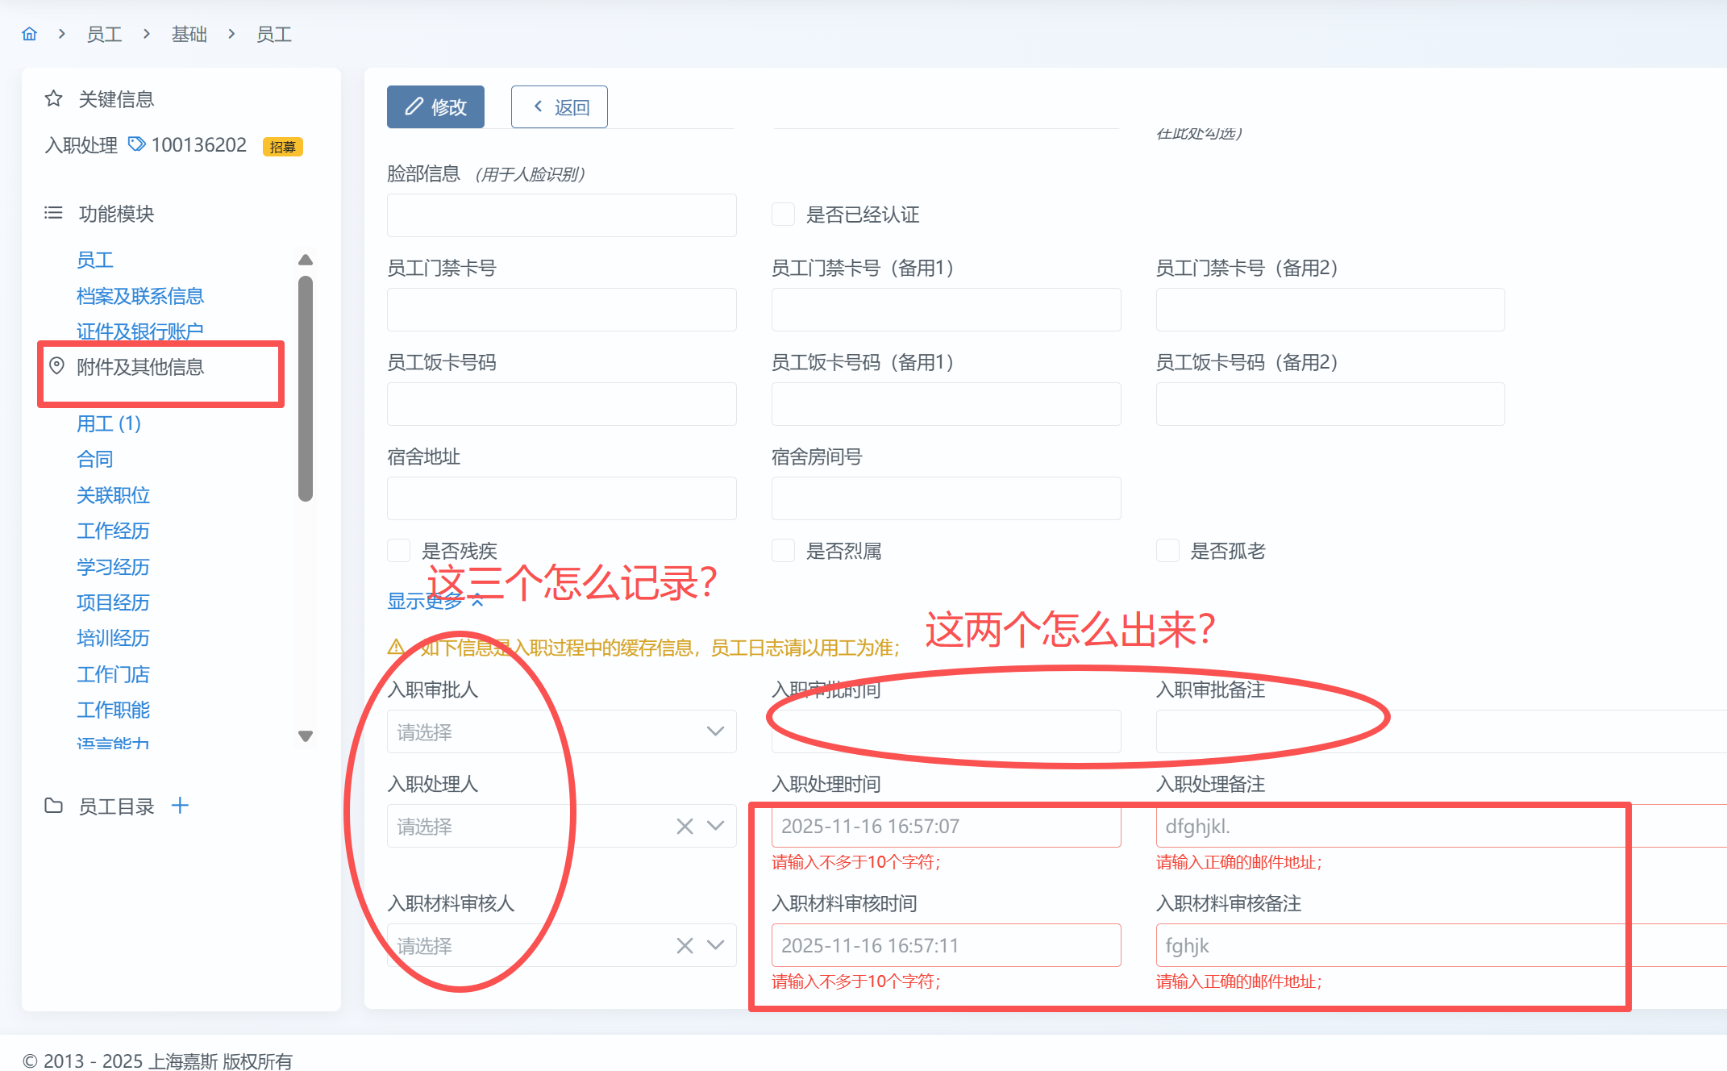Click the tag icon next to 100136202
Viewport: 1727px width, 1071px height.
137,144
